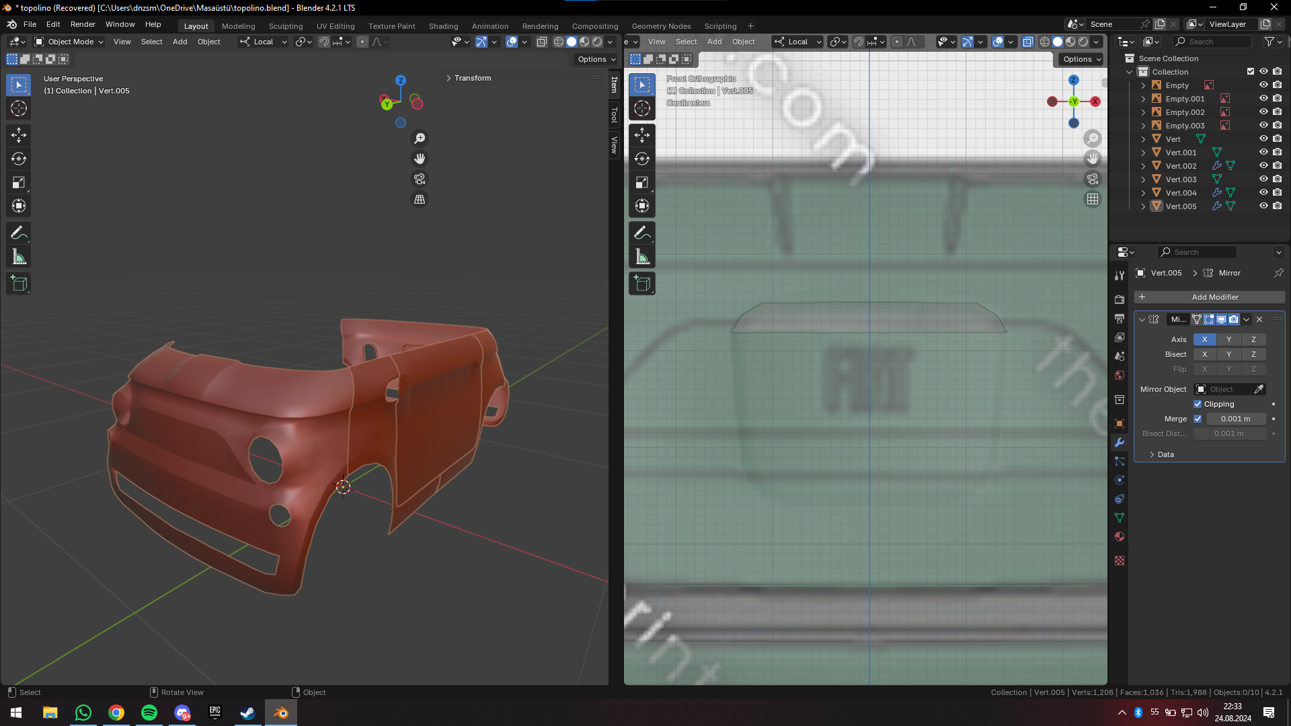Choose the Measure tool in right viewport

tap(642, 257)
